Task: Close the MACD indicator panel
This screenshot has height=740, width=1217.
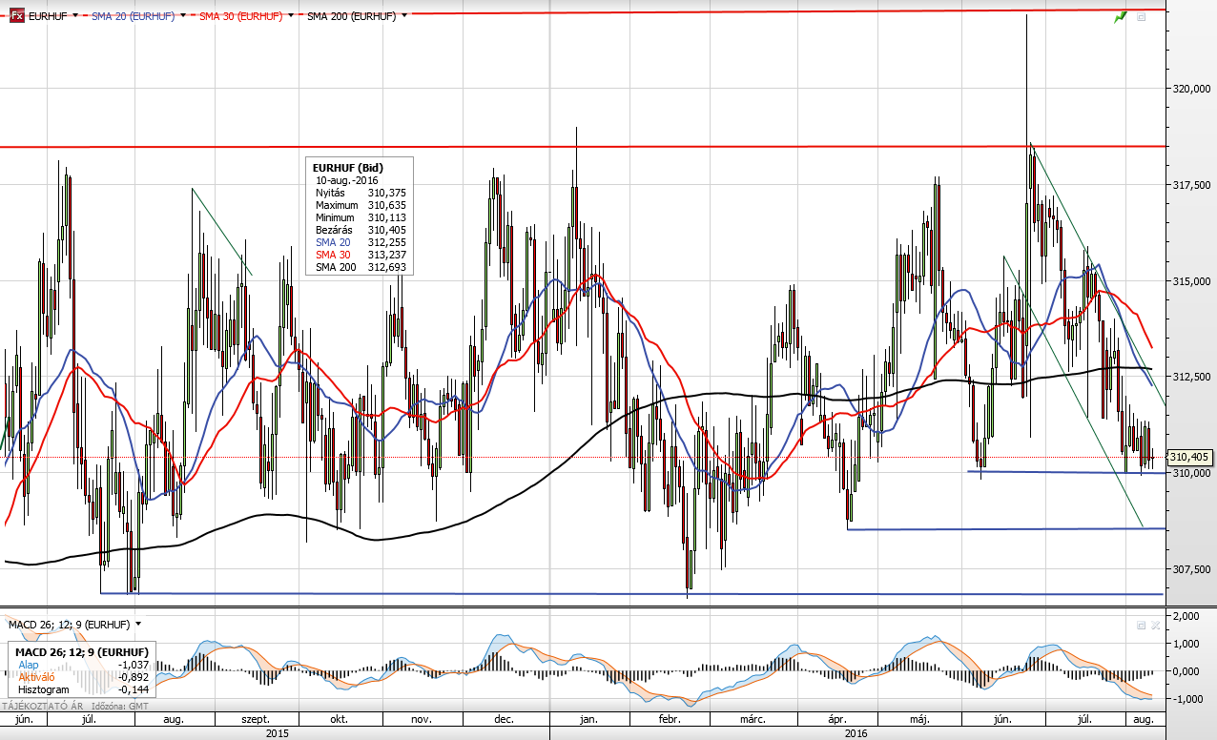Action: click(x=1155, y=625)
